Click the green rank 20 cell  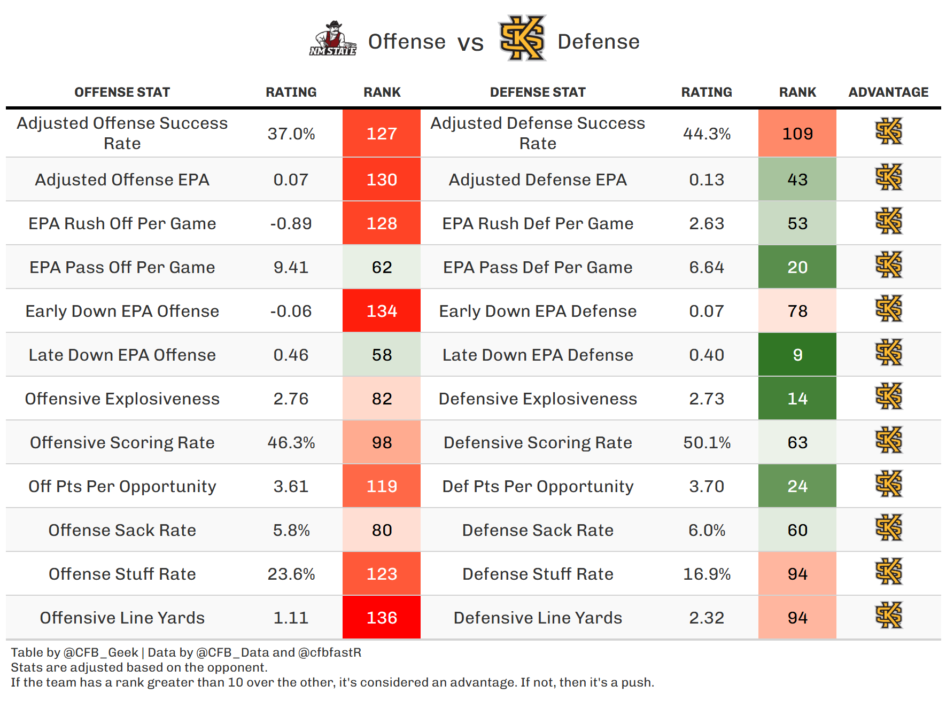797,267
